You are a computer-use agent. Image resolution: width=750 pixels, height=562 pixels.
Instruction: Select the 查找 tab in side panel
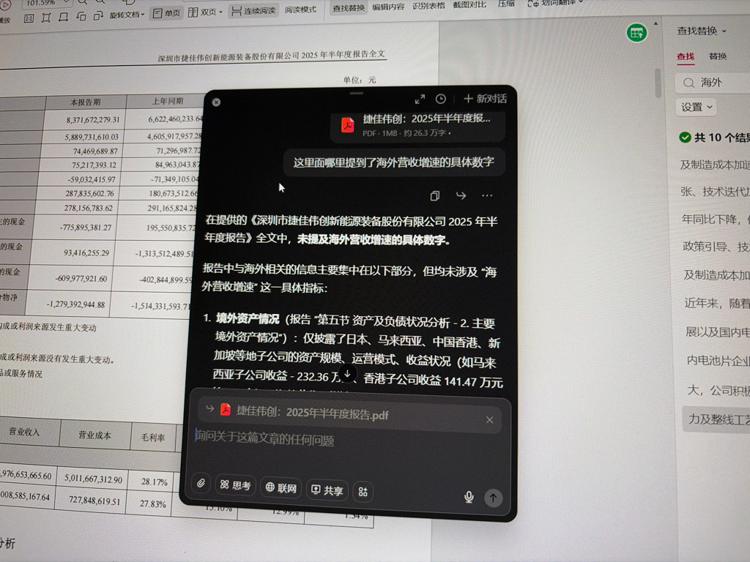tap(686, 56)
